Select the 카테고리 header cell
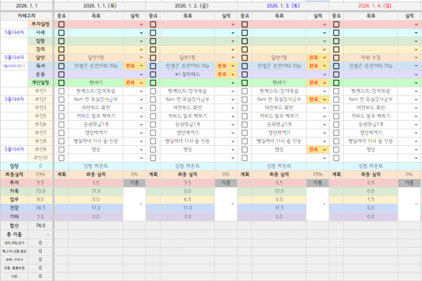Image resolution: width=422 pixels, height=281 pixels. point(26,16)
